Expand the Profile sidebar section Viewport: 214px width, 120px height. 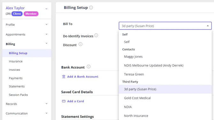coord(46,24)
